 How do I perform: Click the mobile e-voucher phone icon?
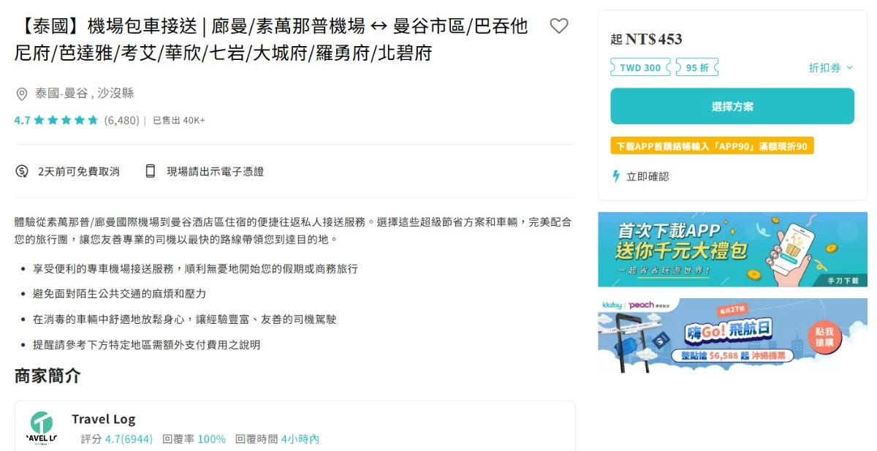[151, 171]
